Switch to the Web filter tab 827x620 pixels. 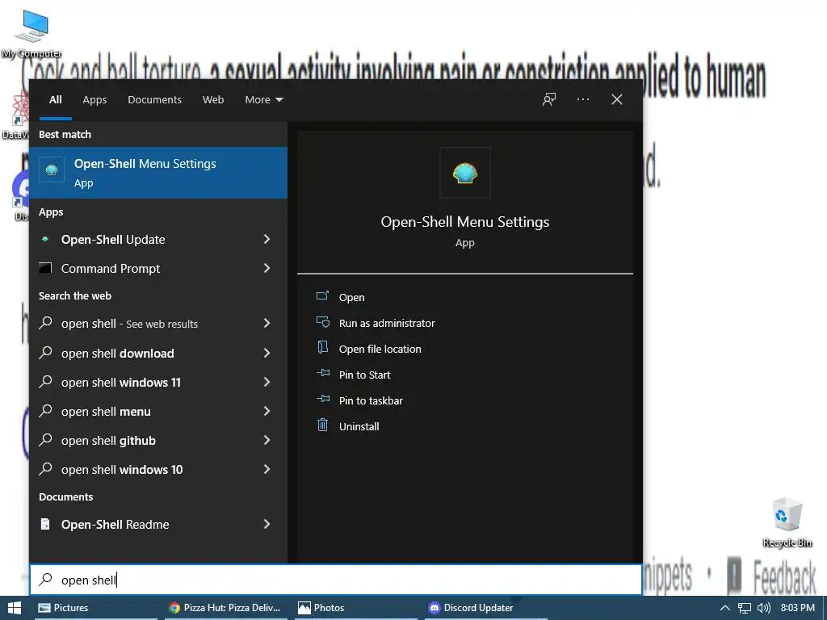[x=213, y=99]
